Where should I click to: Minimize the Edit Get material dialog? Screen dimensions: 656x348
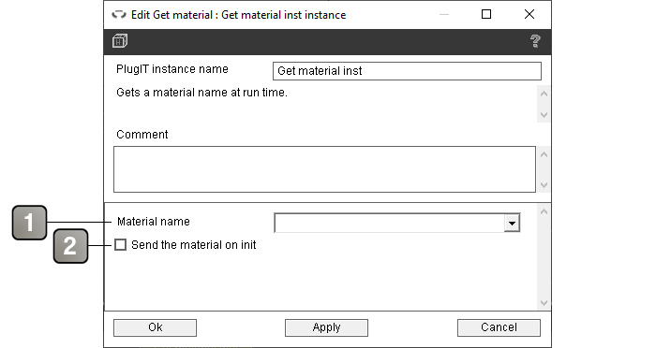[x=444, y=15]
